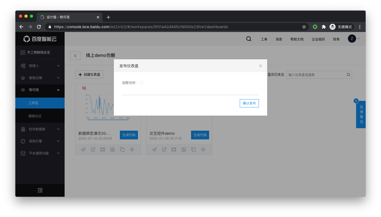Collapse the 物可视 sidebar section
The height and width of the screenshot is (217, 381).
pos(40,90)
